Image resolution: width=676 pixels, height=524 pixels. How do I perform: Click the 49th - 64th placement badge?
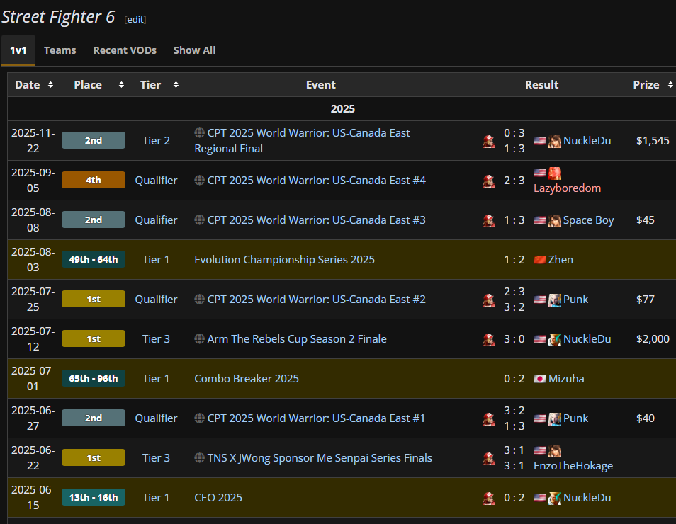coord(94,259)
